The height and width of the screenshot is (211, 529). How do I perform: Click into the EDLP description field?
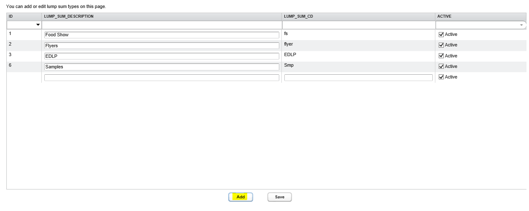(162, 56)
